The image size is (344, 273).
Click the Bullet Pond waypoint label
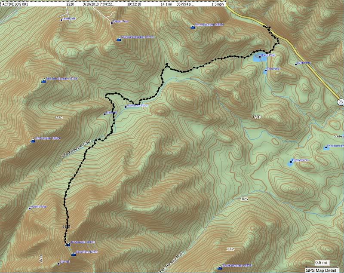pos(304,63)
